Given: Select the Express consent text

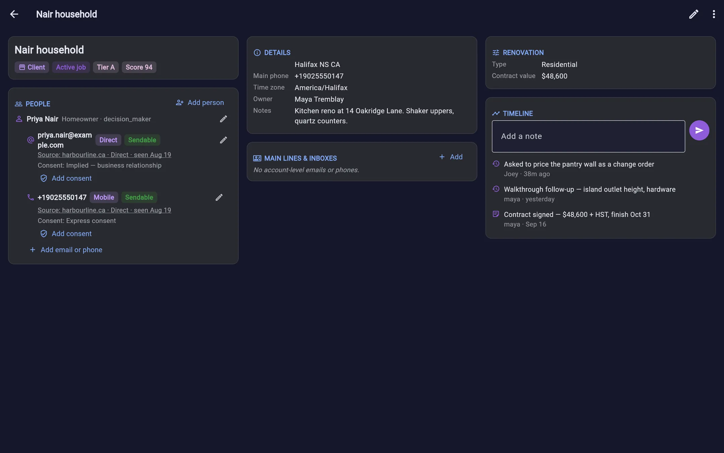Looking at the screenshot, I should tap(77, 221).
